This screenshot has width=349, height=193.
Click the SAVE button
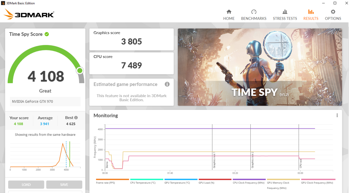(x=64, y=185)
